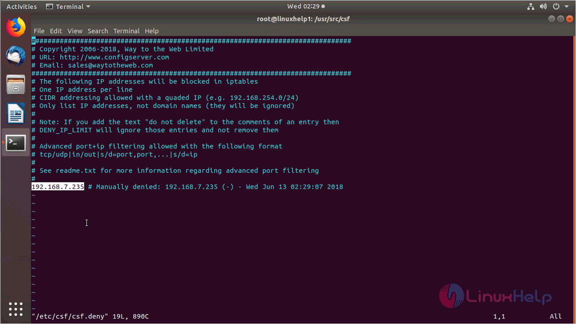Close the terminal window
Image resolution: width=576 pixels, height=324 pixels.
[569, 19]
